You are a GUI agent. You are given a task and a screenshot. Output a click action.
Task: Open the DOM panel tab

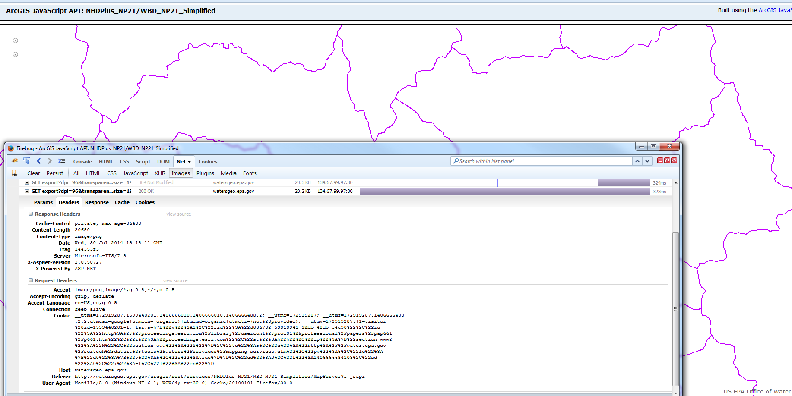point(163,162)
